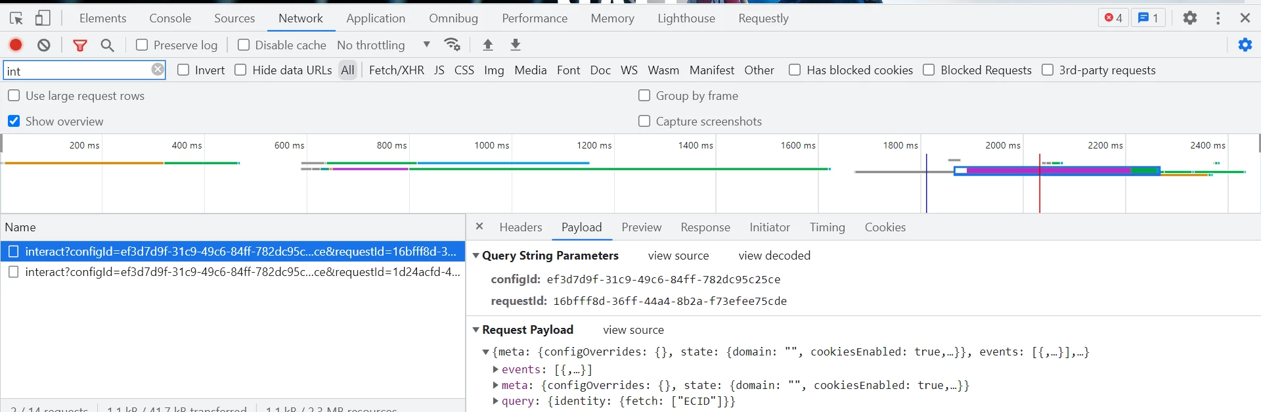Filter requests by Doc type
Viewport: 1261px width, 412px height.
[x=600, y=70]
